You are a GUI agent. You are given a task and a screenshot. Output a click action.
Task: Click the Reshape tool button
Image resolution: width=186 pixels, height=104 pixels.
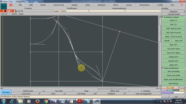pyautogui.click(x=6, y=92)
